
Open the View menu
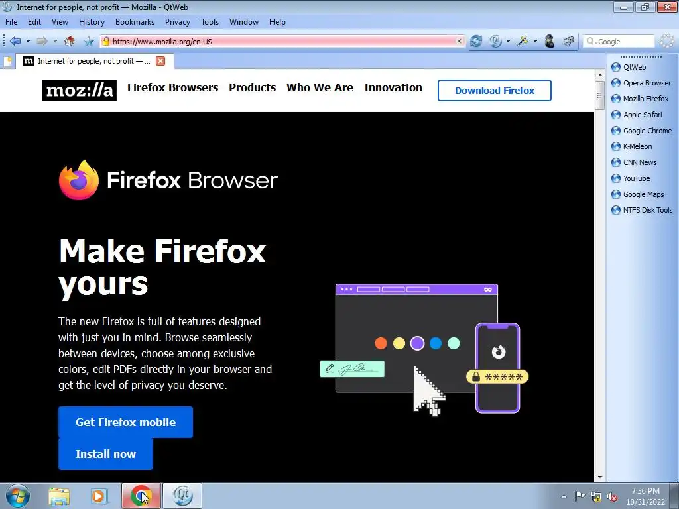point(60,22)
